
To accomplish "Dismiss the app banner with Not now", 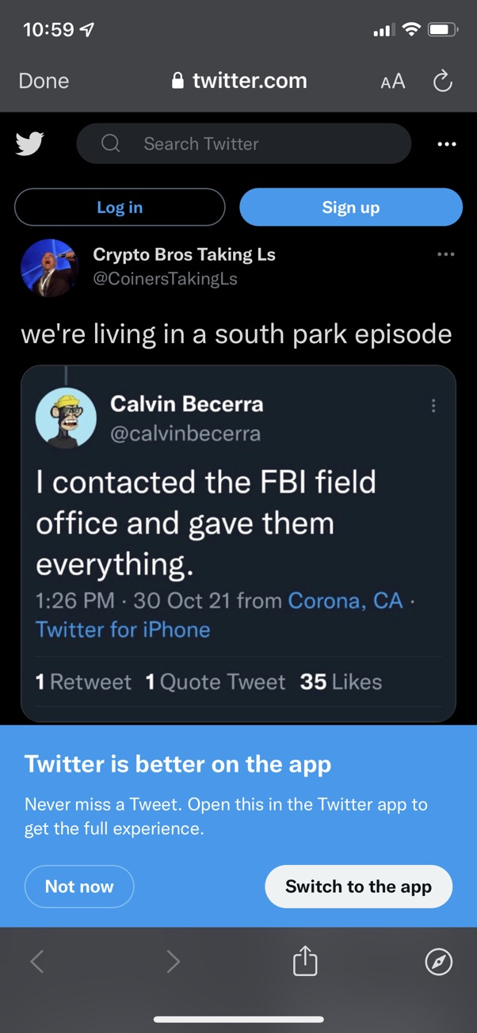I will point(79,886).
